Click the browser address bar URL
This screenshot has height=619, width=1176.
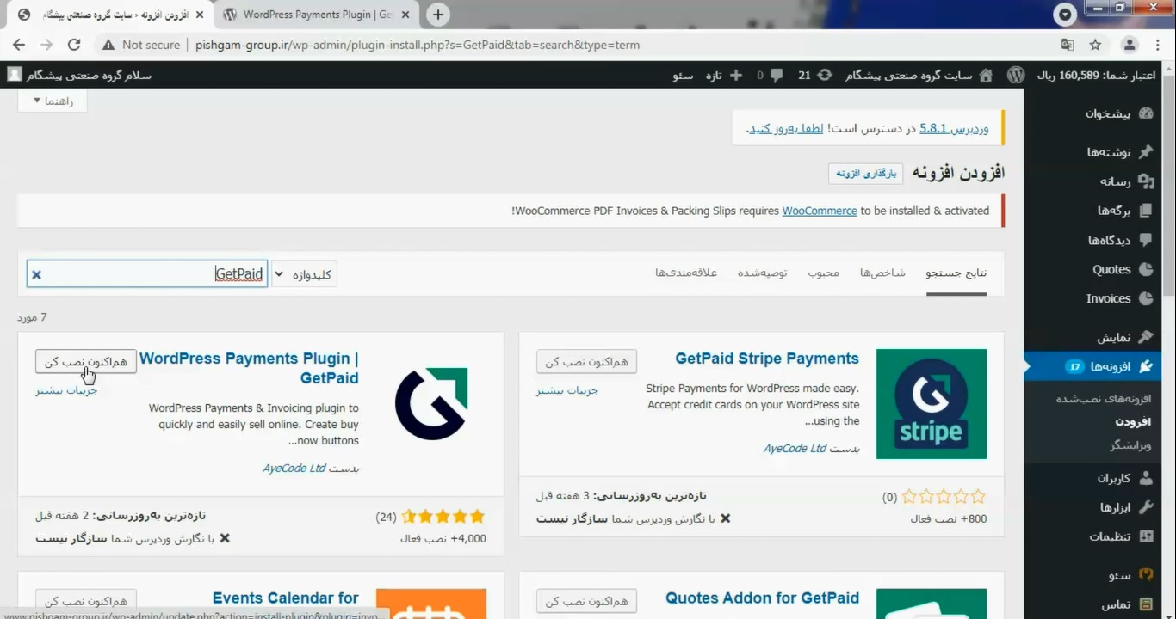pyautogui.click(x=418, y=45)
